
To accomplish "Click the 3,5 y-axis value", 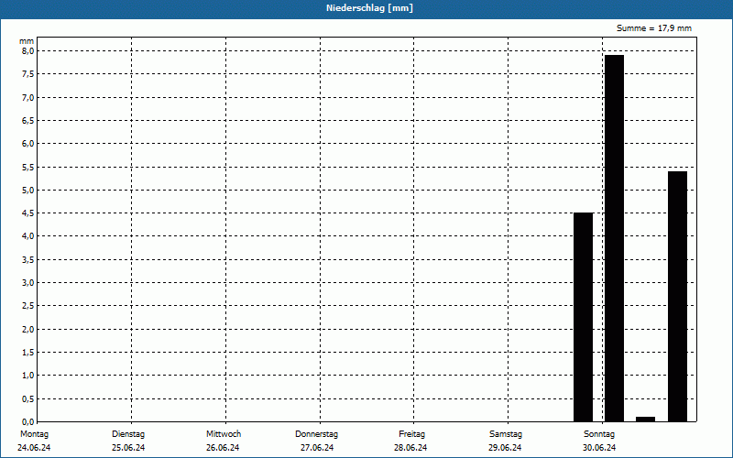I will click(28, 259).
